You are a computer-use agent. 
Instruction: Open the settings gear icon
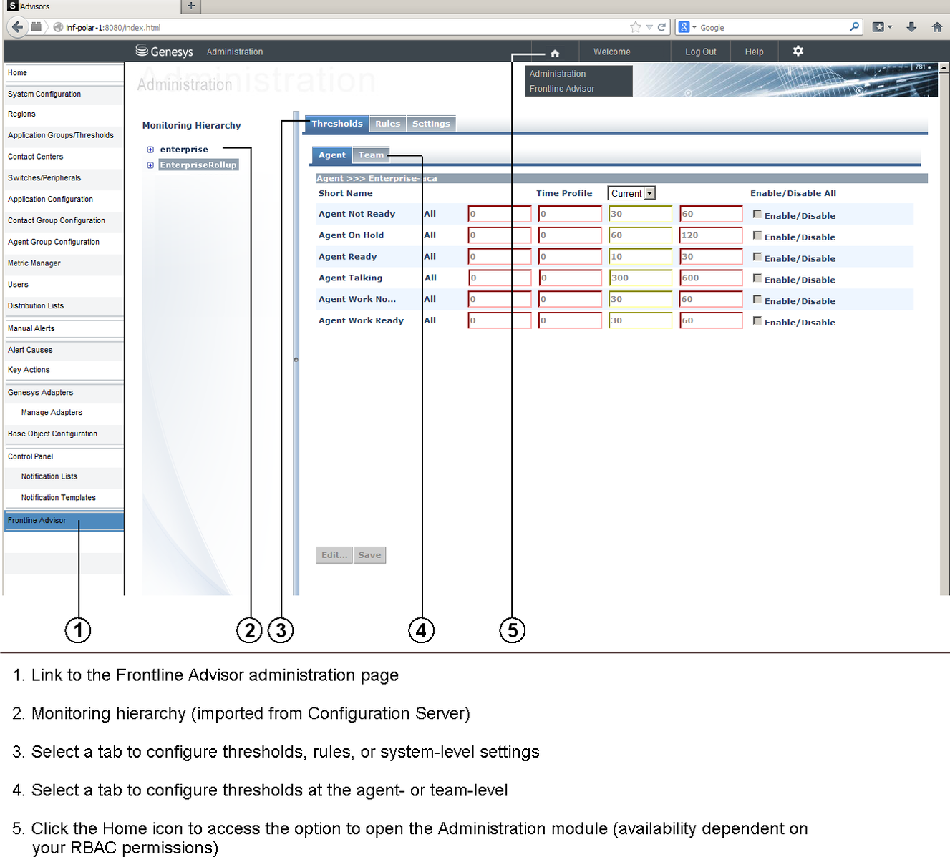pos(798,51)
